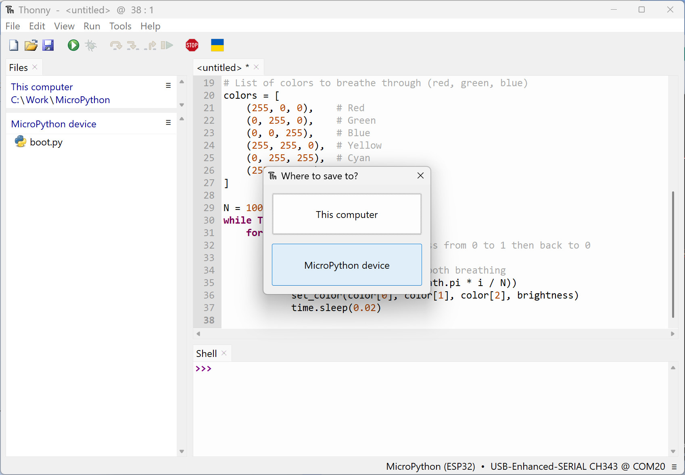The width and height of the screenshot is (685, 475).
Task: Click the Step over debug icon
Action: click(116, 45)
